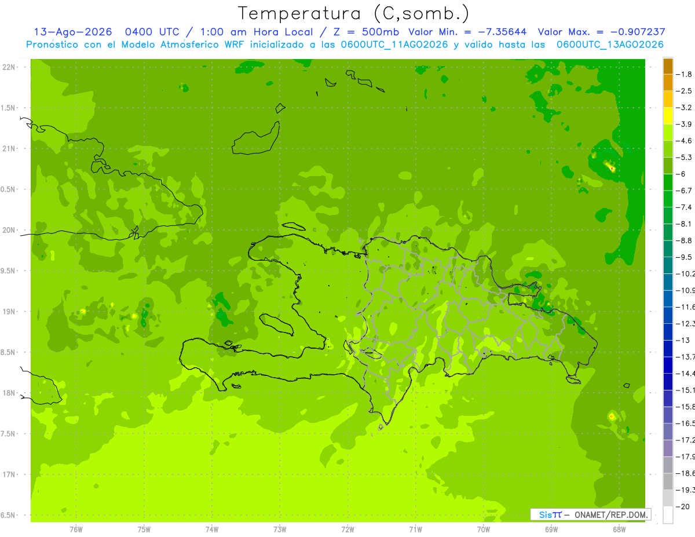Viewport: 695px width, 537px height.
Task: Click the '0600UTC_13AGO2026' valid-until time
Action: [610, 45]
